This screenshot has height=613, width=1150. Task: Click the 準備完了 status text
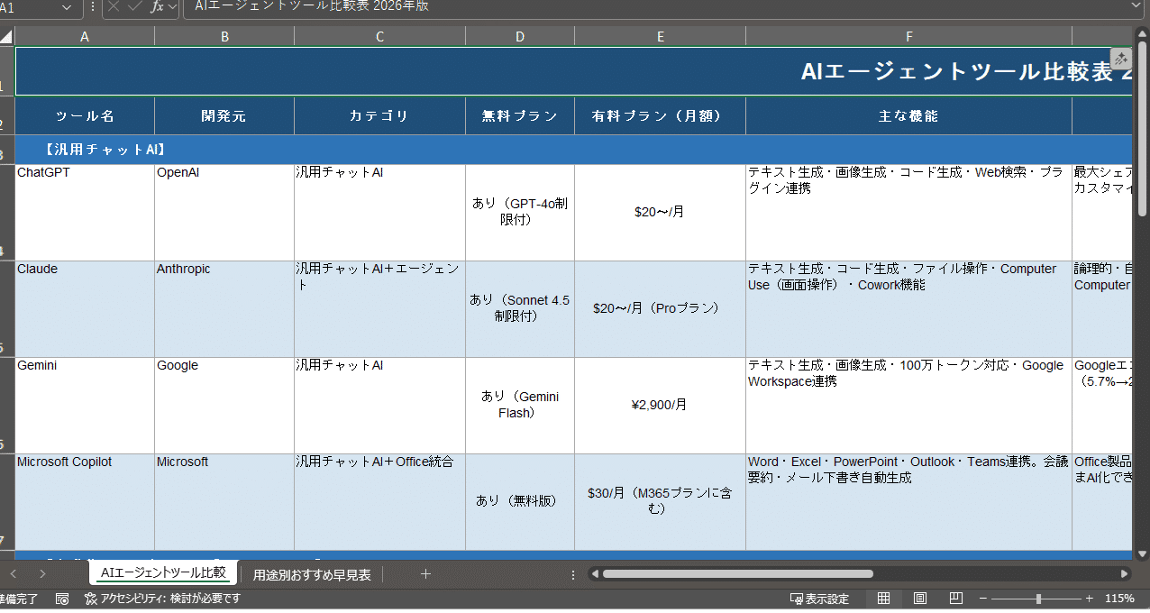[19, 599]
